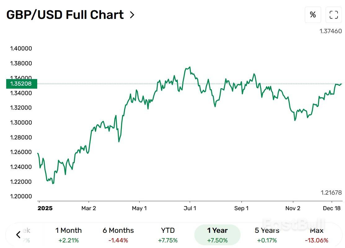Switch to the YTD timeframe
The height and width of the screenshot is (248, 345).
coord(167,234)
